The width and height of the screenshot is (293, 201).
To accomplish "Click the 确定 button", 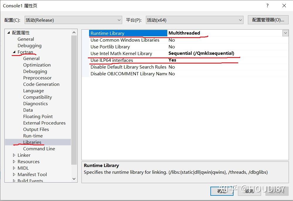I will click(222, 191).
